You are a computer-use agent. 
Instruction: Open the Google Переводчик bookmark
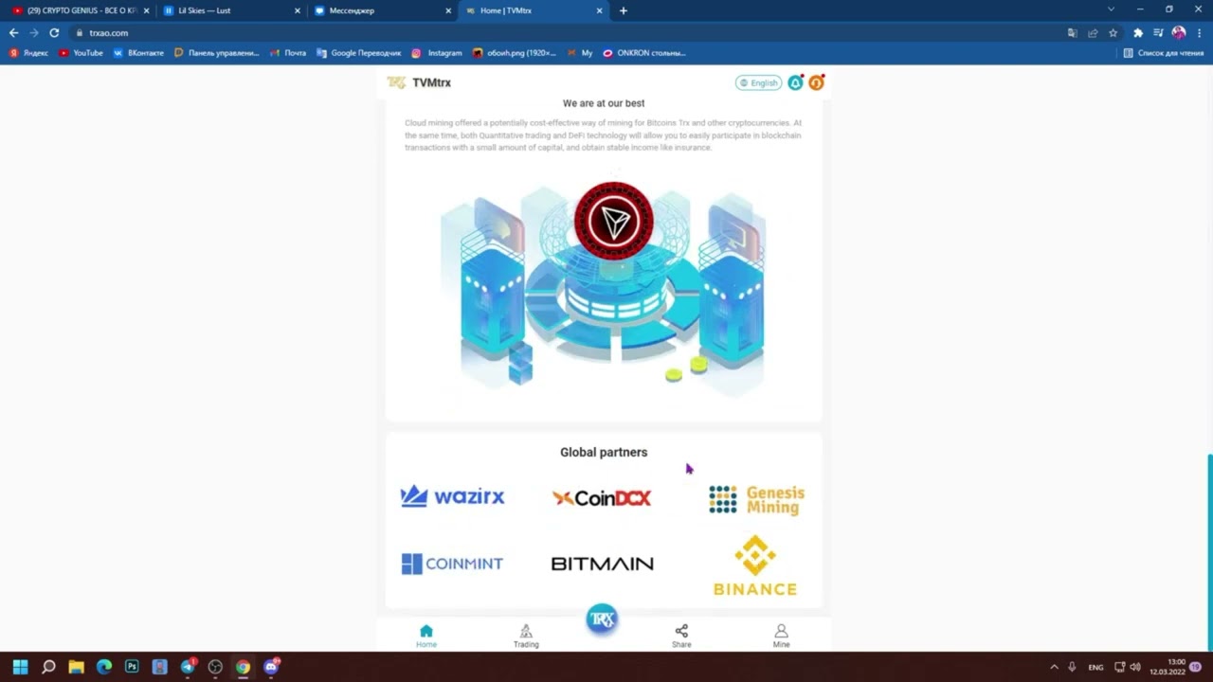pyautogui.click(x=358, y=53)
